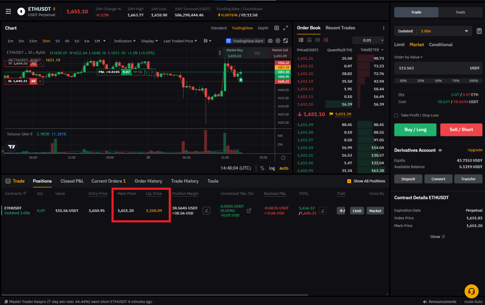The image size is (485, 305).
Task: Click the pin icon next to Contracts
Action: coord(25,194)
